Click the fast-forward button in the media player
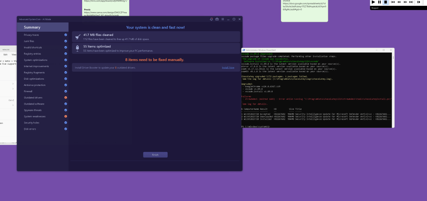Screen dimensions: 427x201 click(405, 2)
